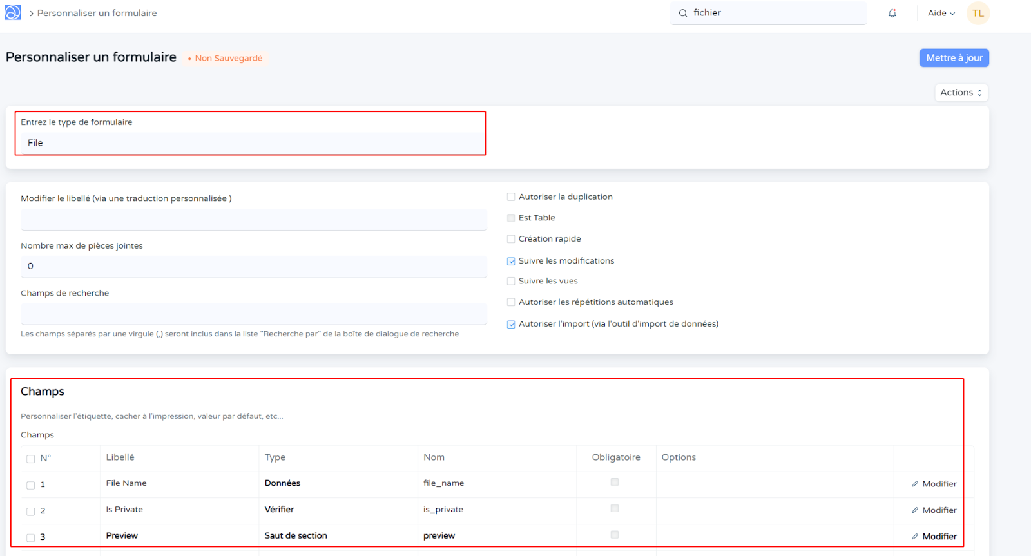Click the search magnifier icon
The width and height of the screenshot is (1031, 556).
[683, 13]
